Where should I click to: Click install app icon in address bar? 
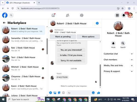coord(118,8)
